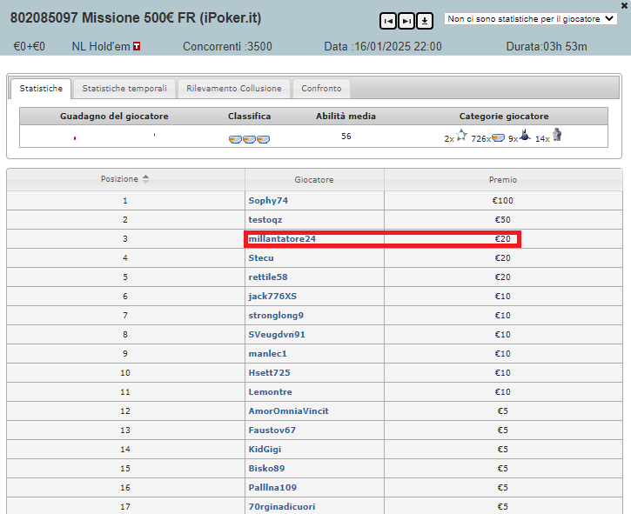Click the star icon next to 2x
This screenshot has width=631, height=514.
461,136
